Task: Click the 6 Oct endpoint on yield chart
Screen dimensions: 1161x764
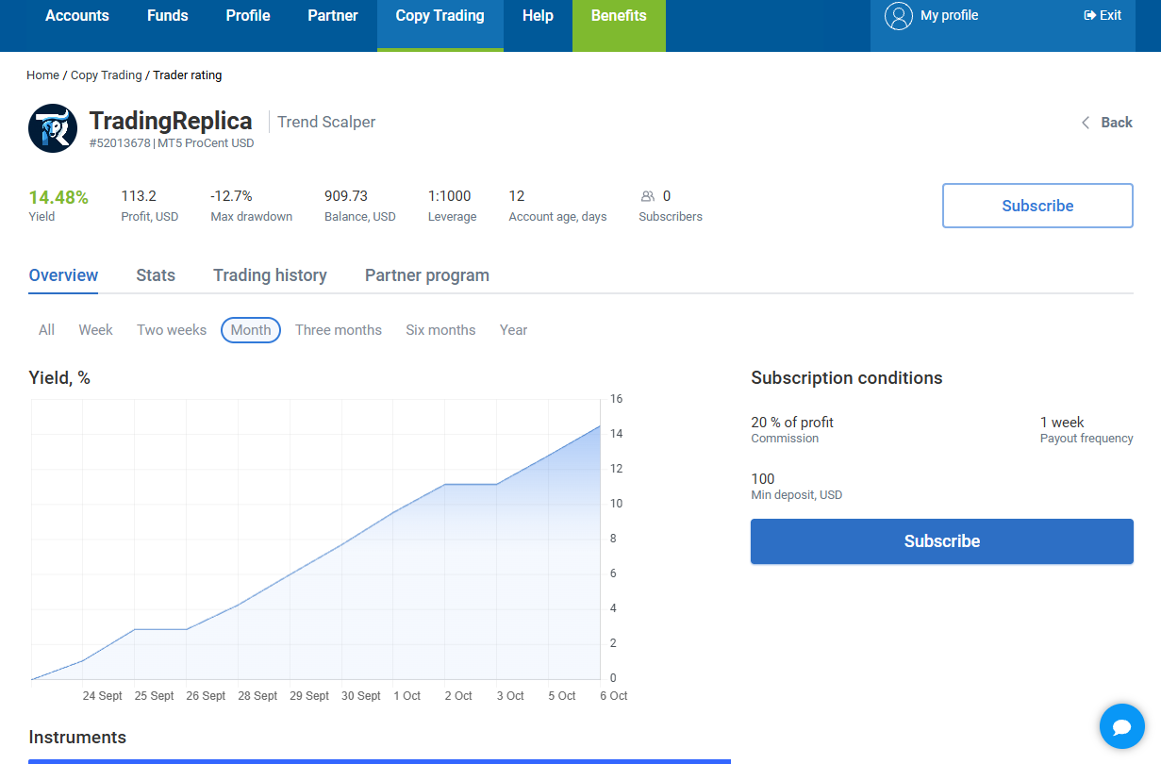Action: (x=601, y=425)
